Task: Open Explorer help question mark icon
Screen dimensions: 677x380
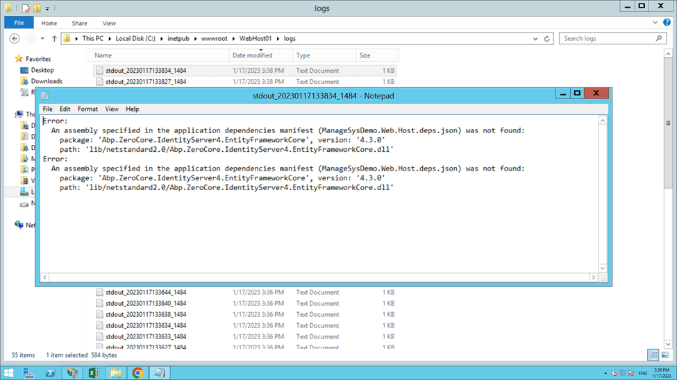Action: pyautogui.click(x=667, y=22)
